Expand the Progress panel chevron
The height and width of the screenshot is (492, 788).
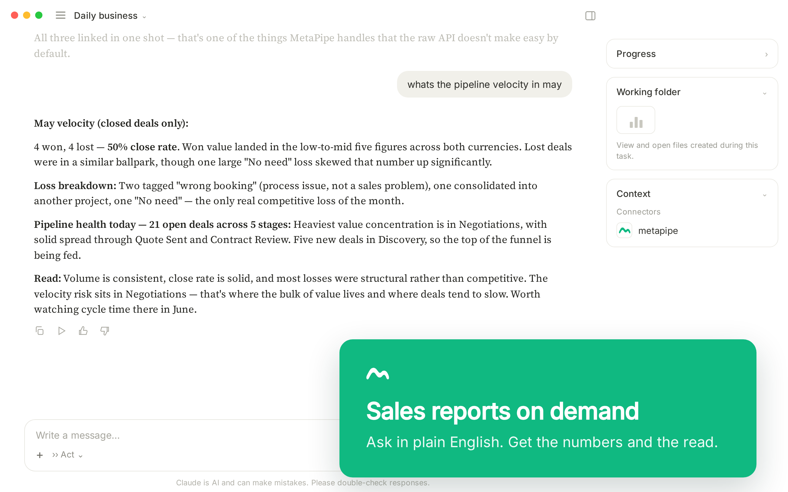click(x=766, y=54)
